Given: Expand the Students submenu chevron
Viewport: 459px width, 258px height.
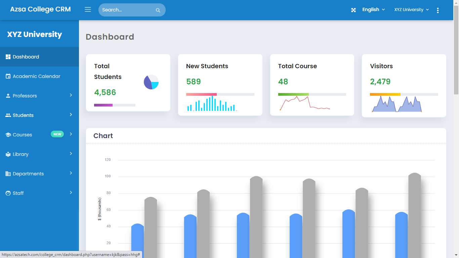Looking at the screenshot, I should (71, 115).
